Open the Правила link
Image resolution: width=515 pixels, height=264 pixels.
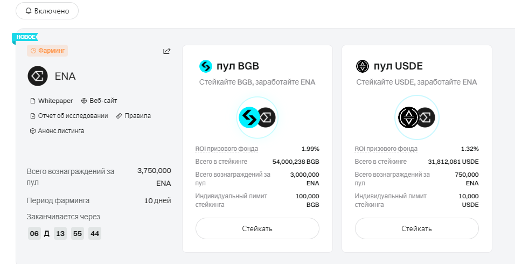134,116
